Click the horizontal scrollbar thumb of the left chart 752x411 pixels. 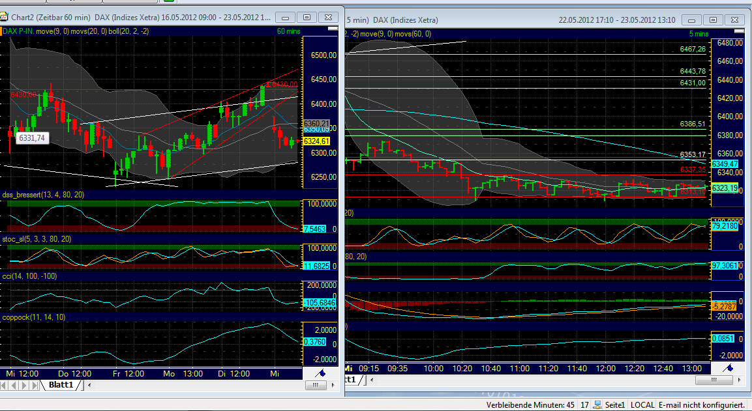[315, 385]
